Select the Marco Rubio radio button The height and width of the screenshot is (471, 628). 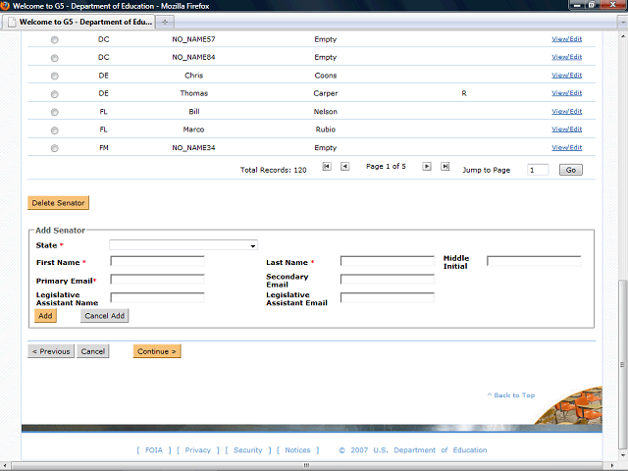pos(54,131)
